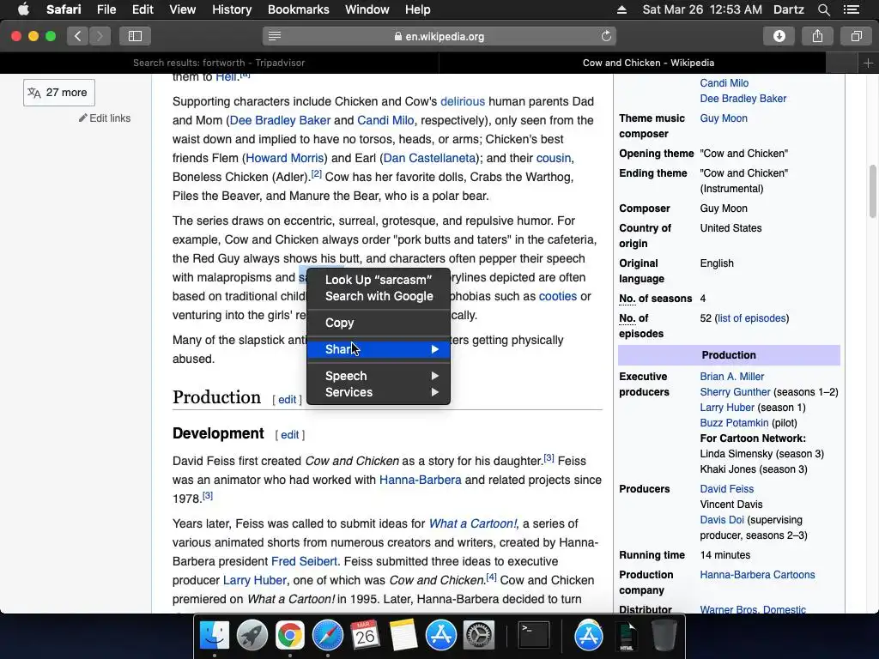879x659 pixels.
Task: Follow the Fred Seibert link
Action: click(x=305, y=561)
